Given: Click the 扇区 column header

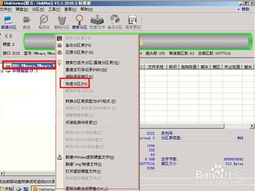Looking at the screenshot, I should (x=217, y=67).
